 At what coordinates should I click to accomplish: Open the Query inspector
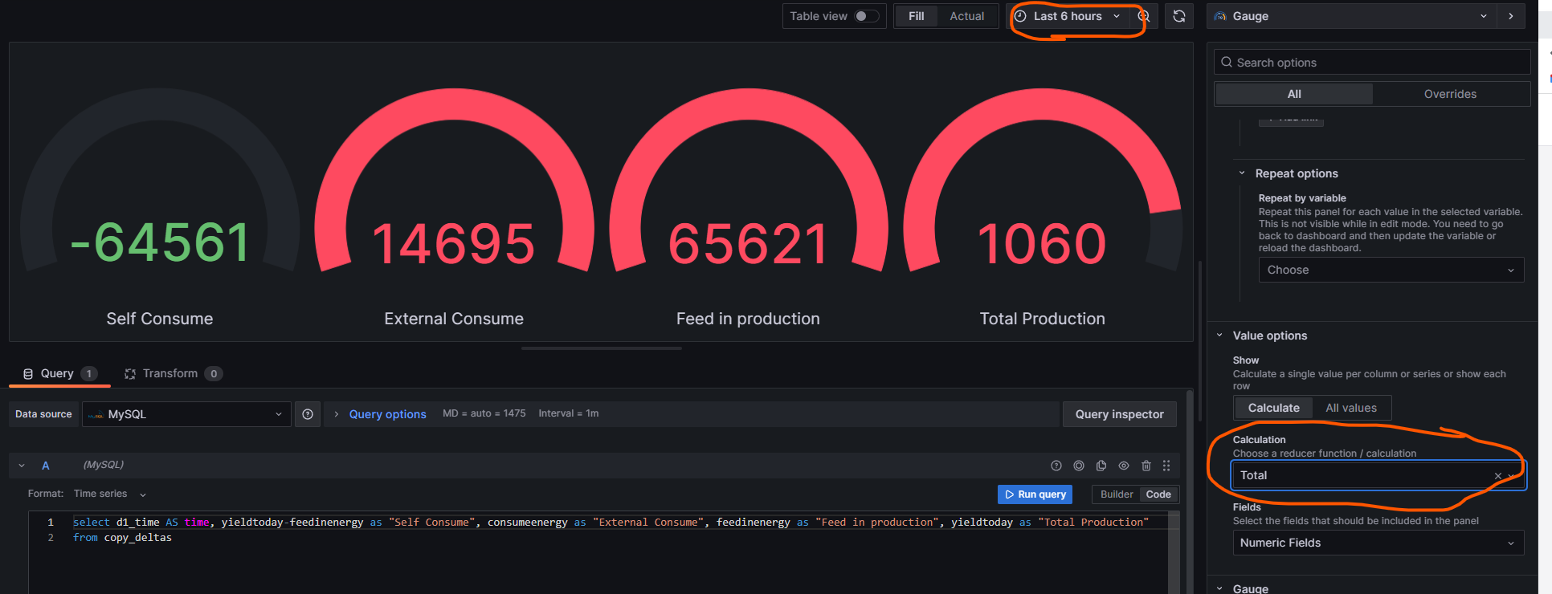[x=1119, y=414]
